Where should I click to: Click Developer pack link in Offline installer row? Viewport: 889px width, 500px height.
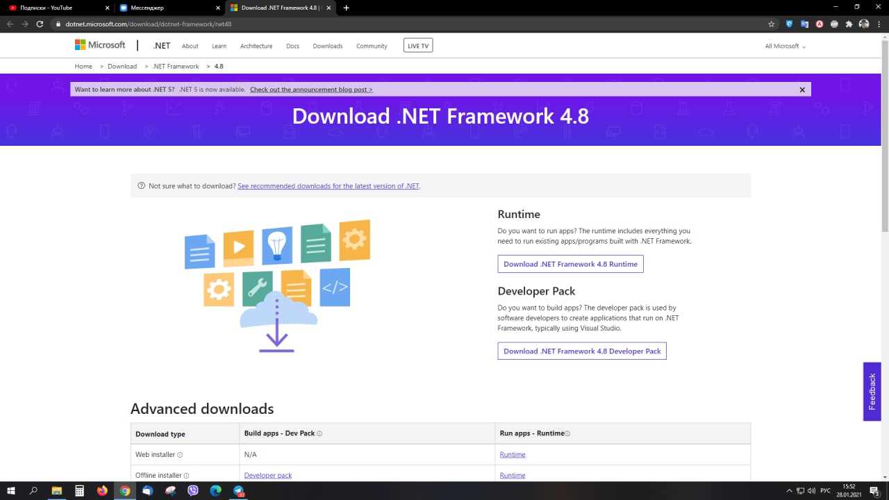click(268, 476)
